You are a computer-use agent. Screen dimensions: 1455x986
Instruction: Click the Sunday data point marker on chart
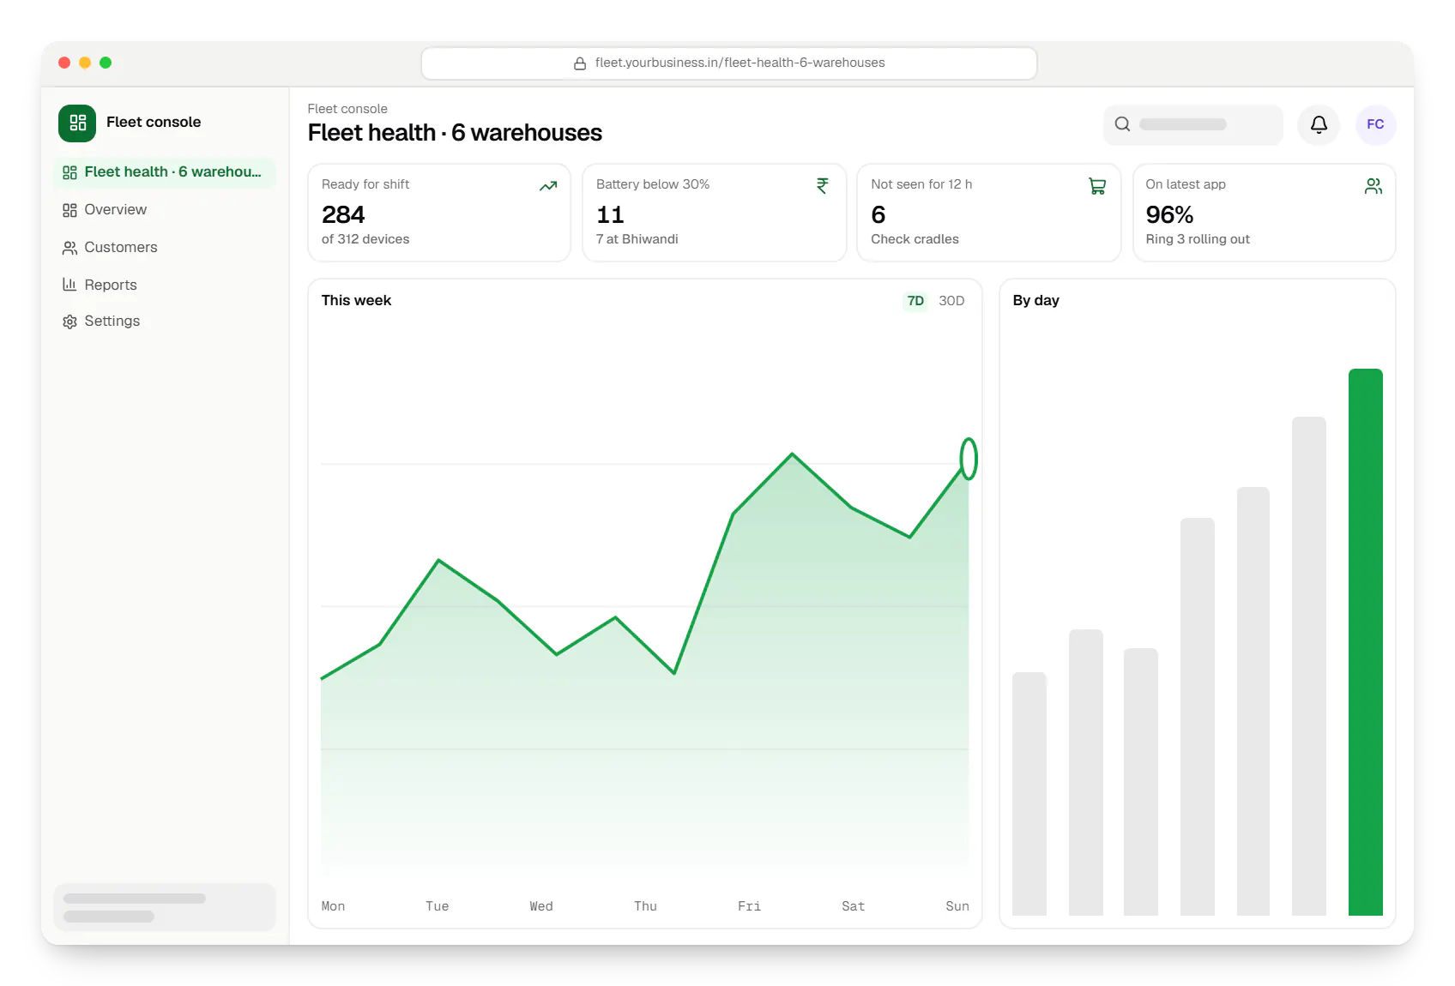[969, 459]
